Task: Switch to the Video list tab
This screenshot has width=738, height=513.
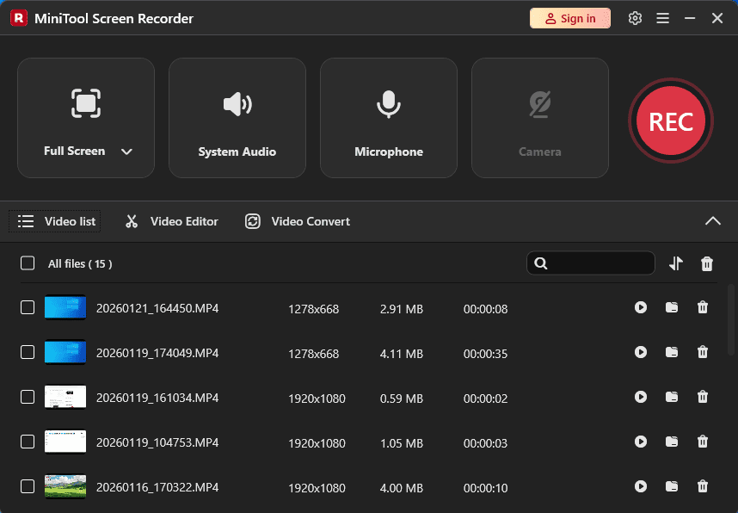Action: (54, 221)
